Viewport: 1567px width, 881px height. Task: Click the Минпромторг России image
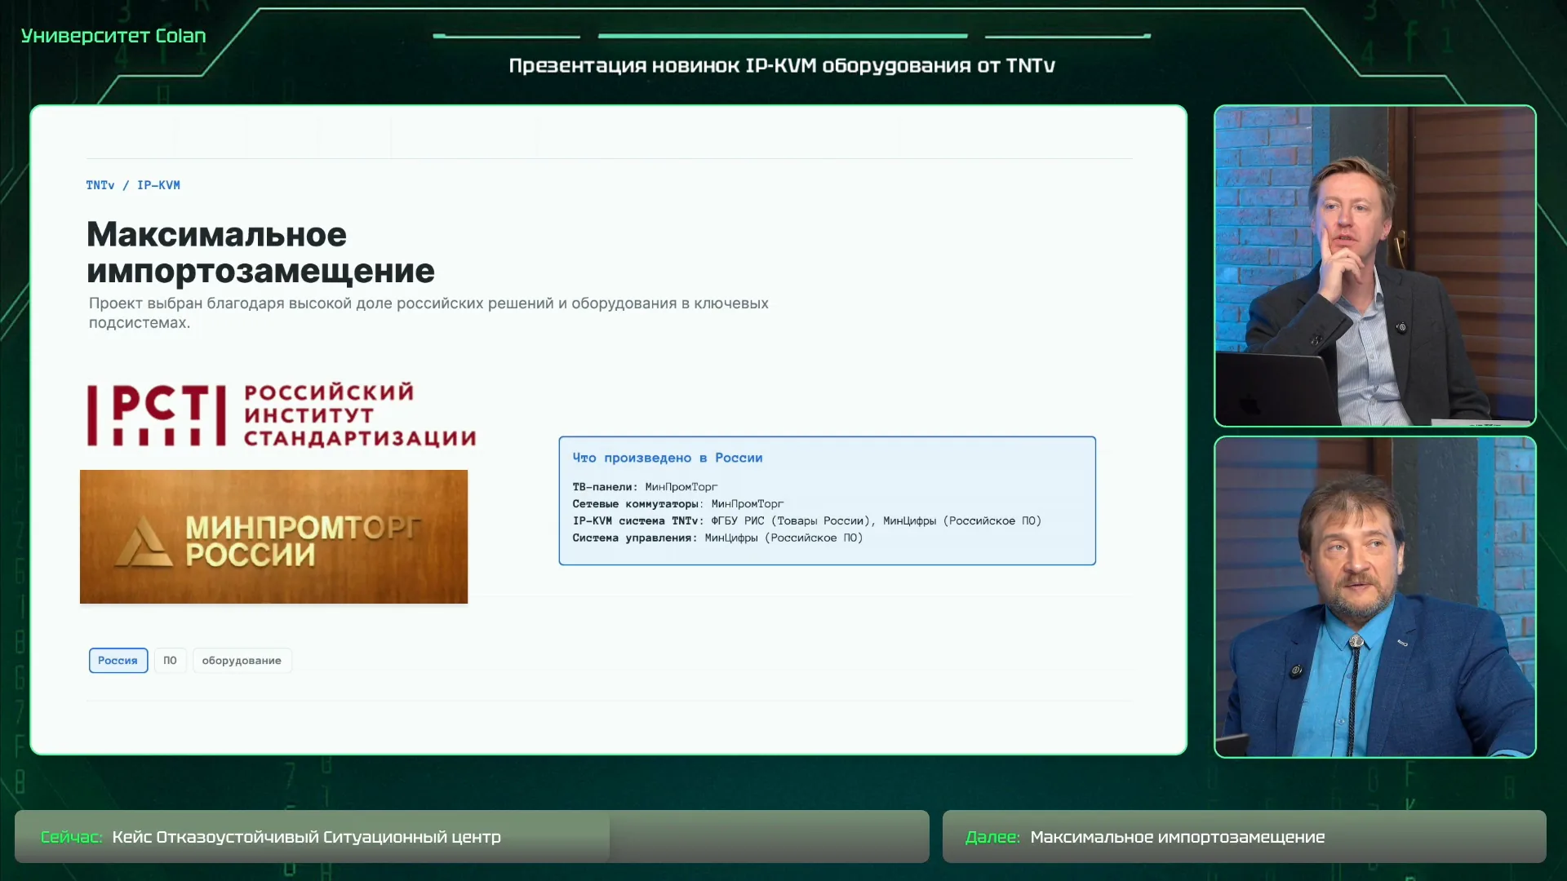[273, 537]
